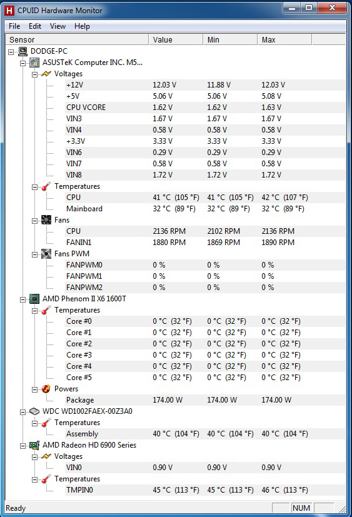Select the VIN0 voltage row

point(205,468)
